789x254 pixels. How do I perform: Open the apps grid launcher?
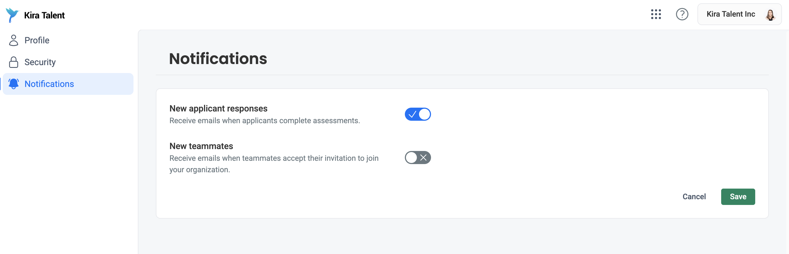pos(656,14)
